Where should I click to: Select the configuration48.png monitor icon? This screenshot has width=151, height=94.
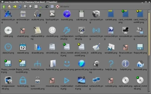tap(81, 30)
